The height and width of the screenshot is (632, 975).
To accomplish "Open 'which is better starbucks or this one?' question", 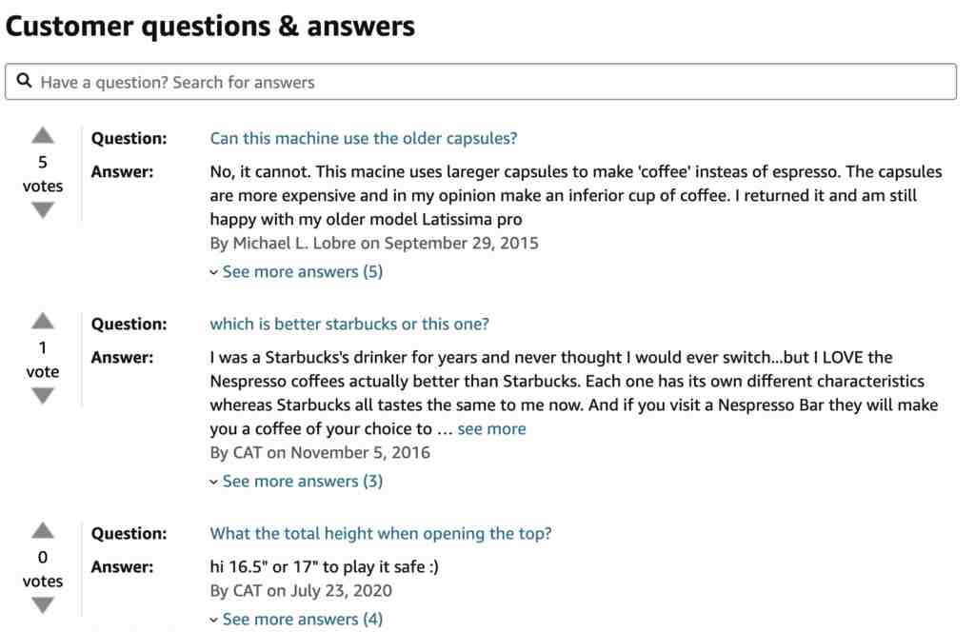I will tap(349, 324).
